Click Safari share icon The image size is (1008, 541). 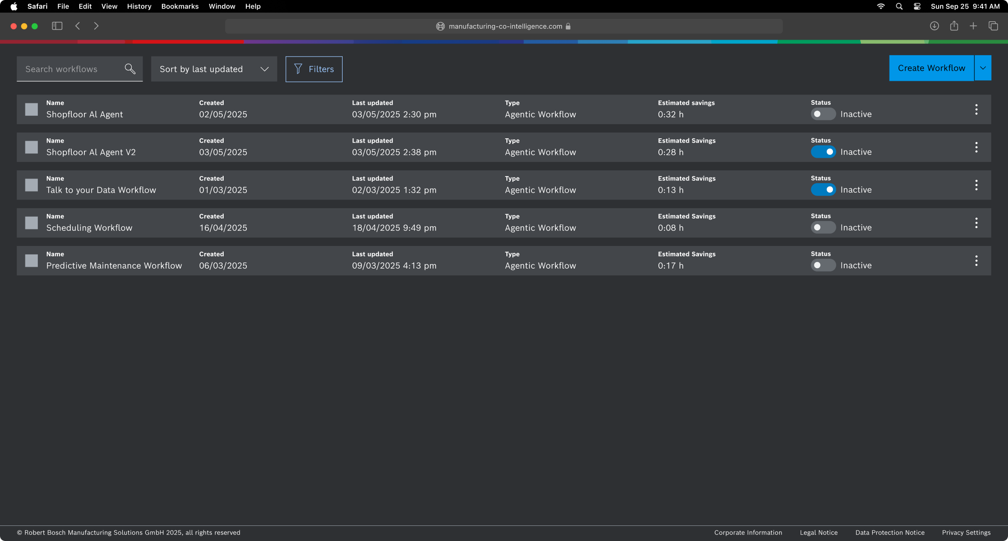click(x=954, y=26)
